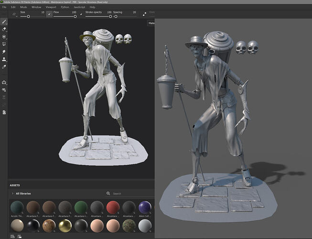Open the JavaScript menu
Screen dimensions: 312x239
[79, 7]
